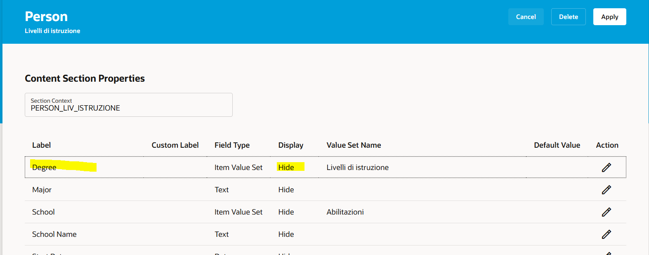The width and height of the screenshot is (649, 255).
Task: Click the Display column header
Action: coord(290,145)
